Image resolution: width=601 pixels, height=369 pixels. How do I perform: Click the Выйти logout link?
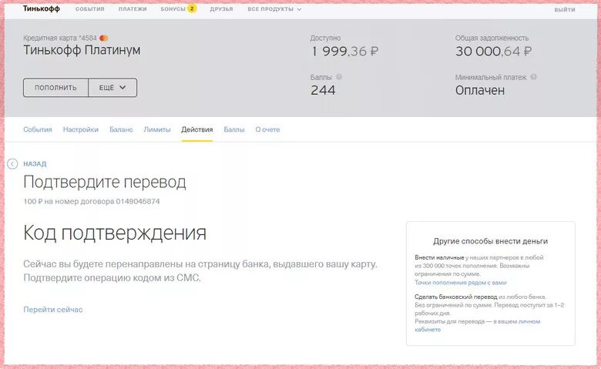(x=565, y=9)
